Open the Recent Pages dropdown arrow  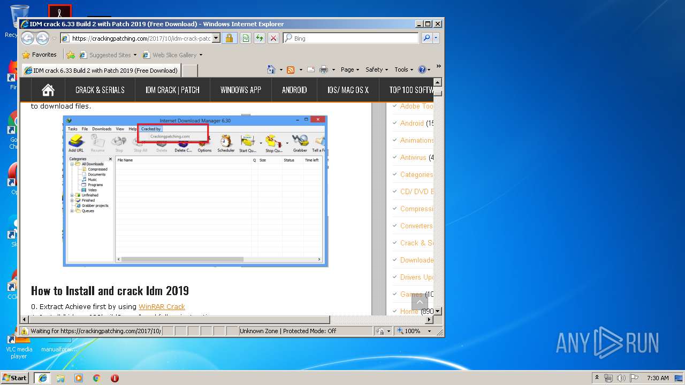pos(54,38)
